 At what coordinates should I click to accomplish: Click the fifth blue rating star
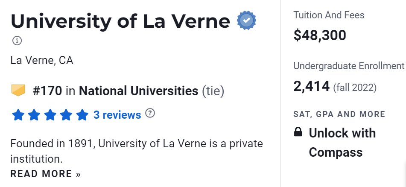tap(82, 115)
